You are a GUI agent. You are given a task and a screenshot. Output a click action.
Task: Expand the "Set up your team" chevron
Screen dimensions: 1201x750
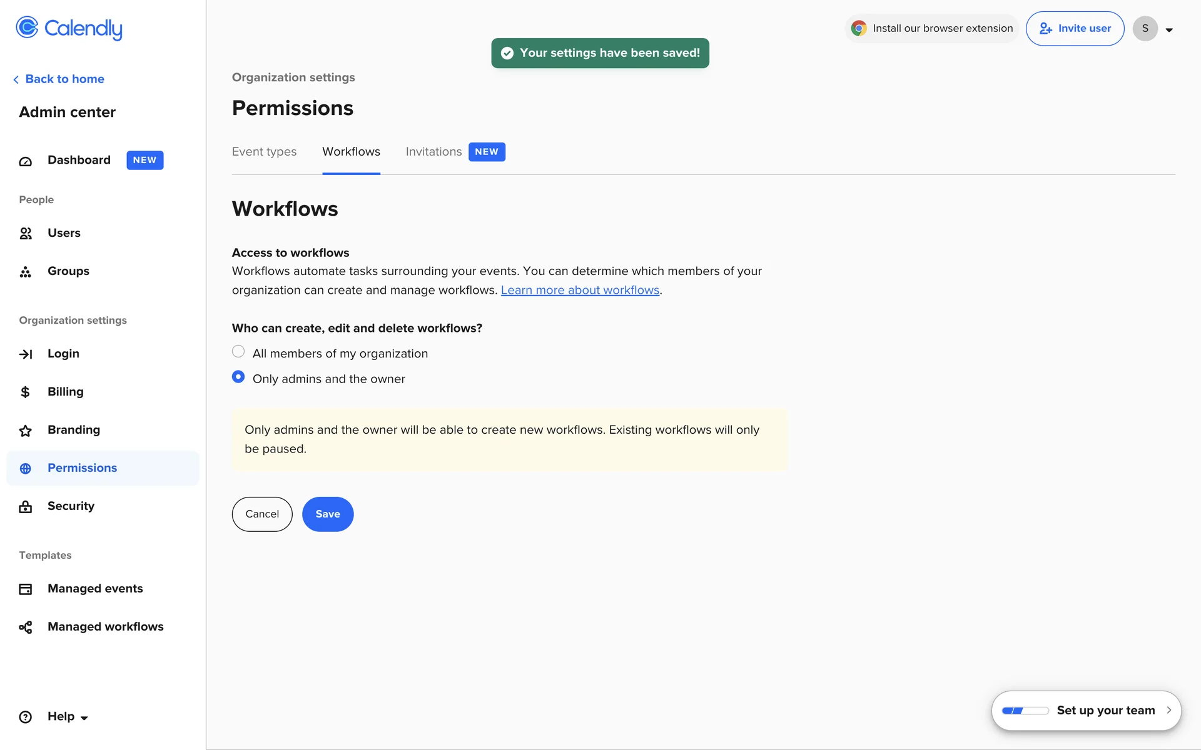(x=1168, y=710)
